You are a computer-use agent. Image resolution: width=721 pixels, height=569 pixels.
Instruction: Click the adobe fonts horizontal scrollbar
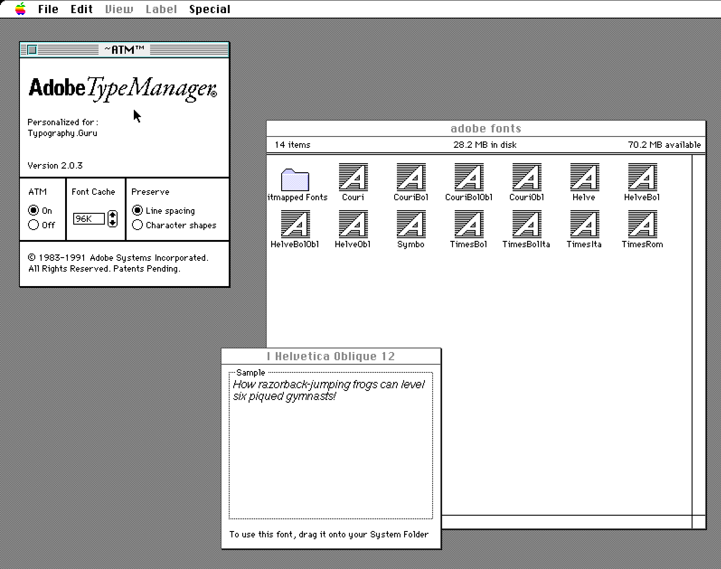[x=567, y=522]
